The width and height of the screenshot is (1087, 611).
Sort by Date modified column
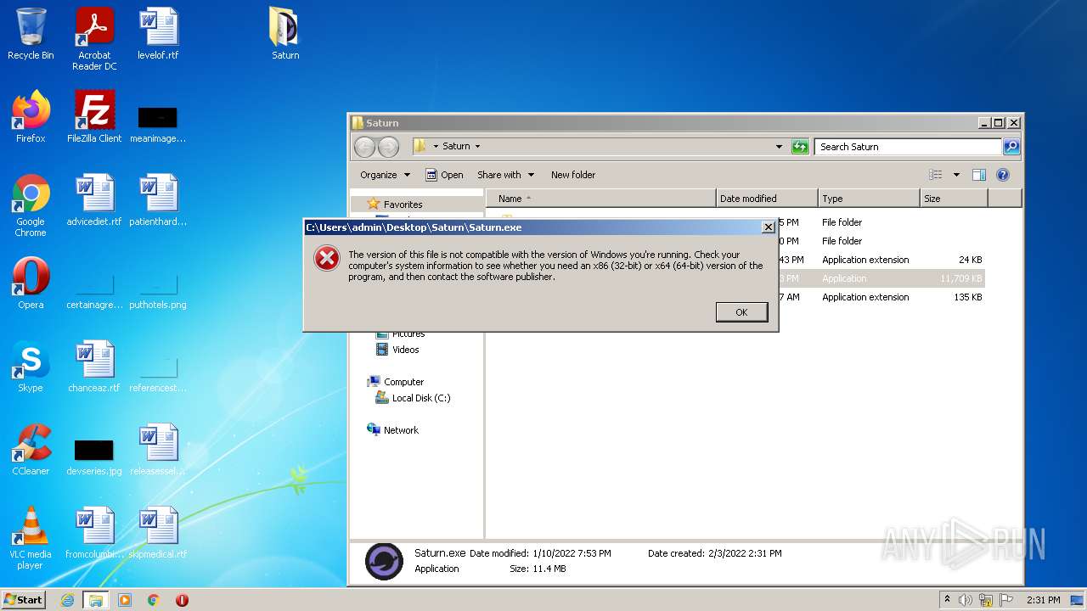(x=767, y=199)
